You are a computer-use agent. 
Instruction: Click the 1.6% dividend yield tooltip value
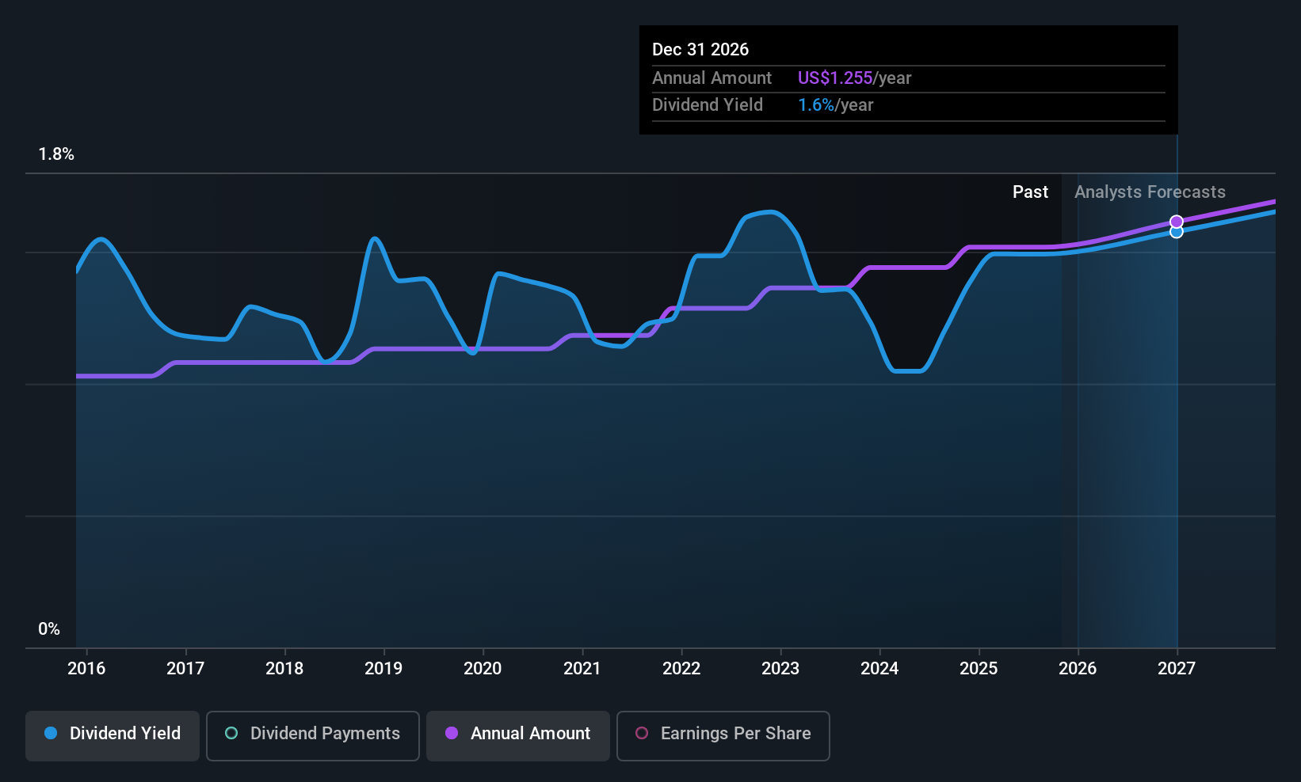point(816,105)
